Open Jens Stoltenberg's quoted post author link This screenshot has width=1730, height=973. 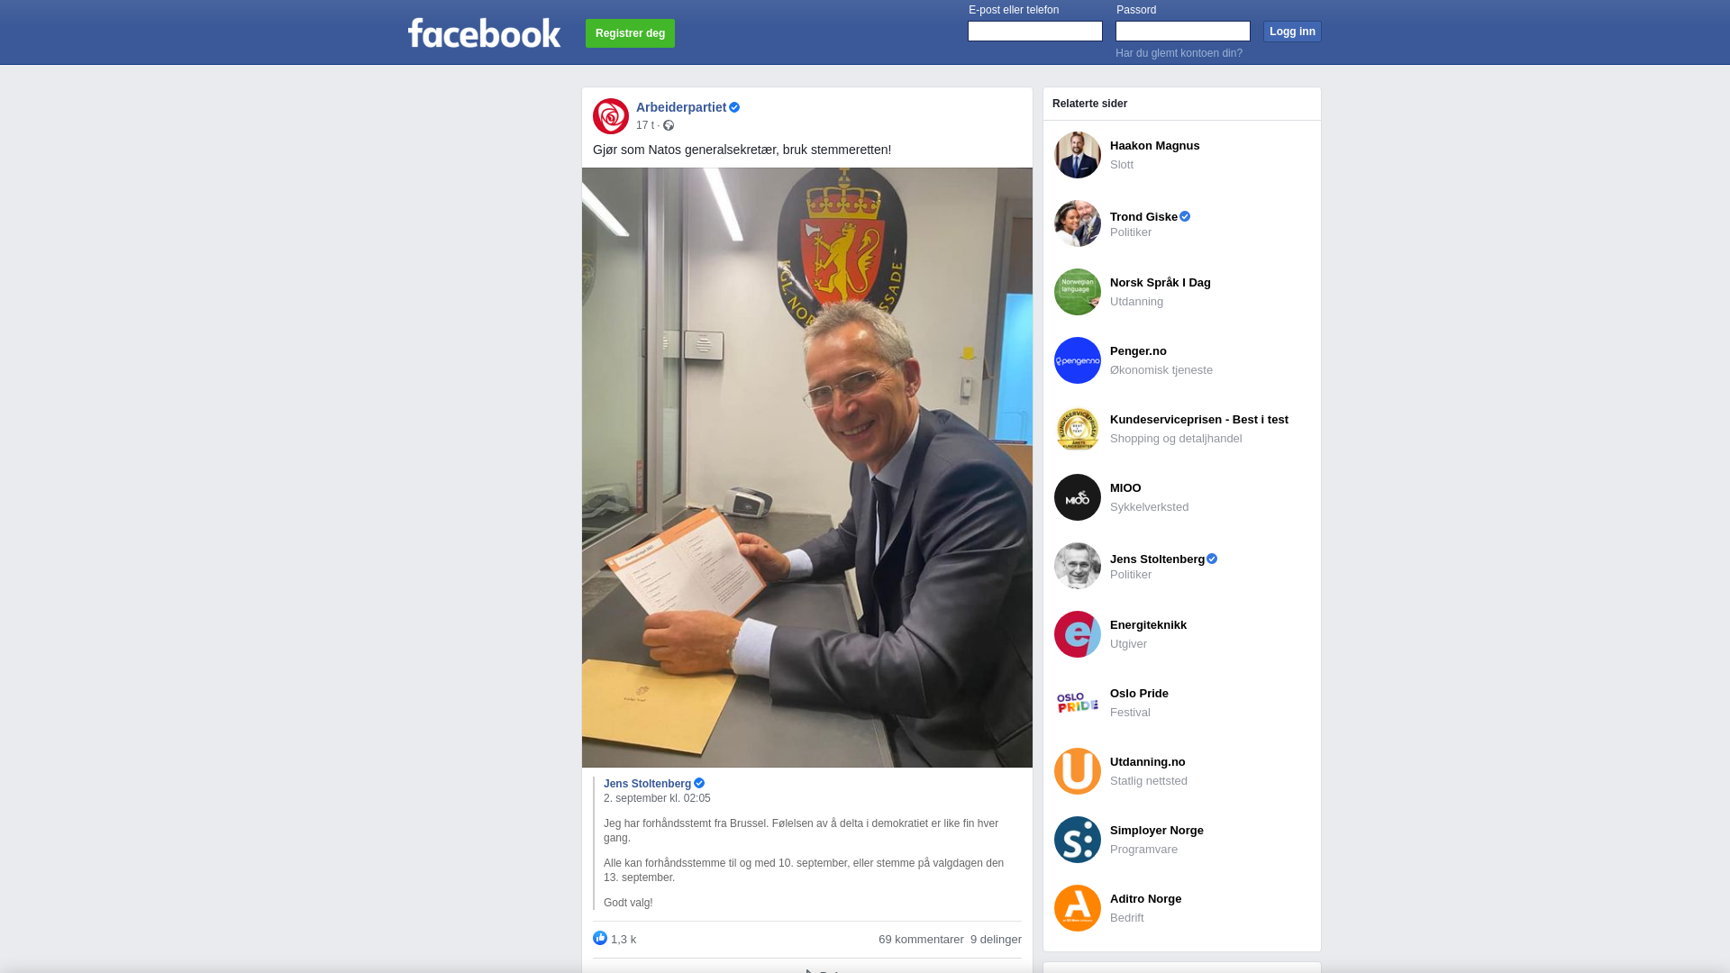[647, 784]
